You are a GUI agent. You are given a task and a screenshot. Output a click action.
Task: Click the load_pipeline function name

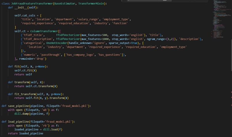click(x=18, y=122)
